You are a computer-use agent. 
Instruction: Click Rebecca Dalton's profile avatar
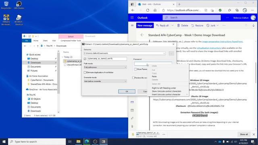(x=253, y=18)
